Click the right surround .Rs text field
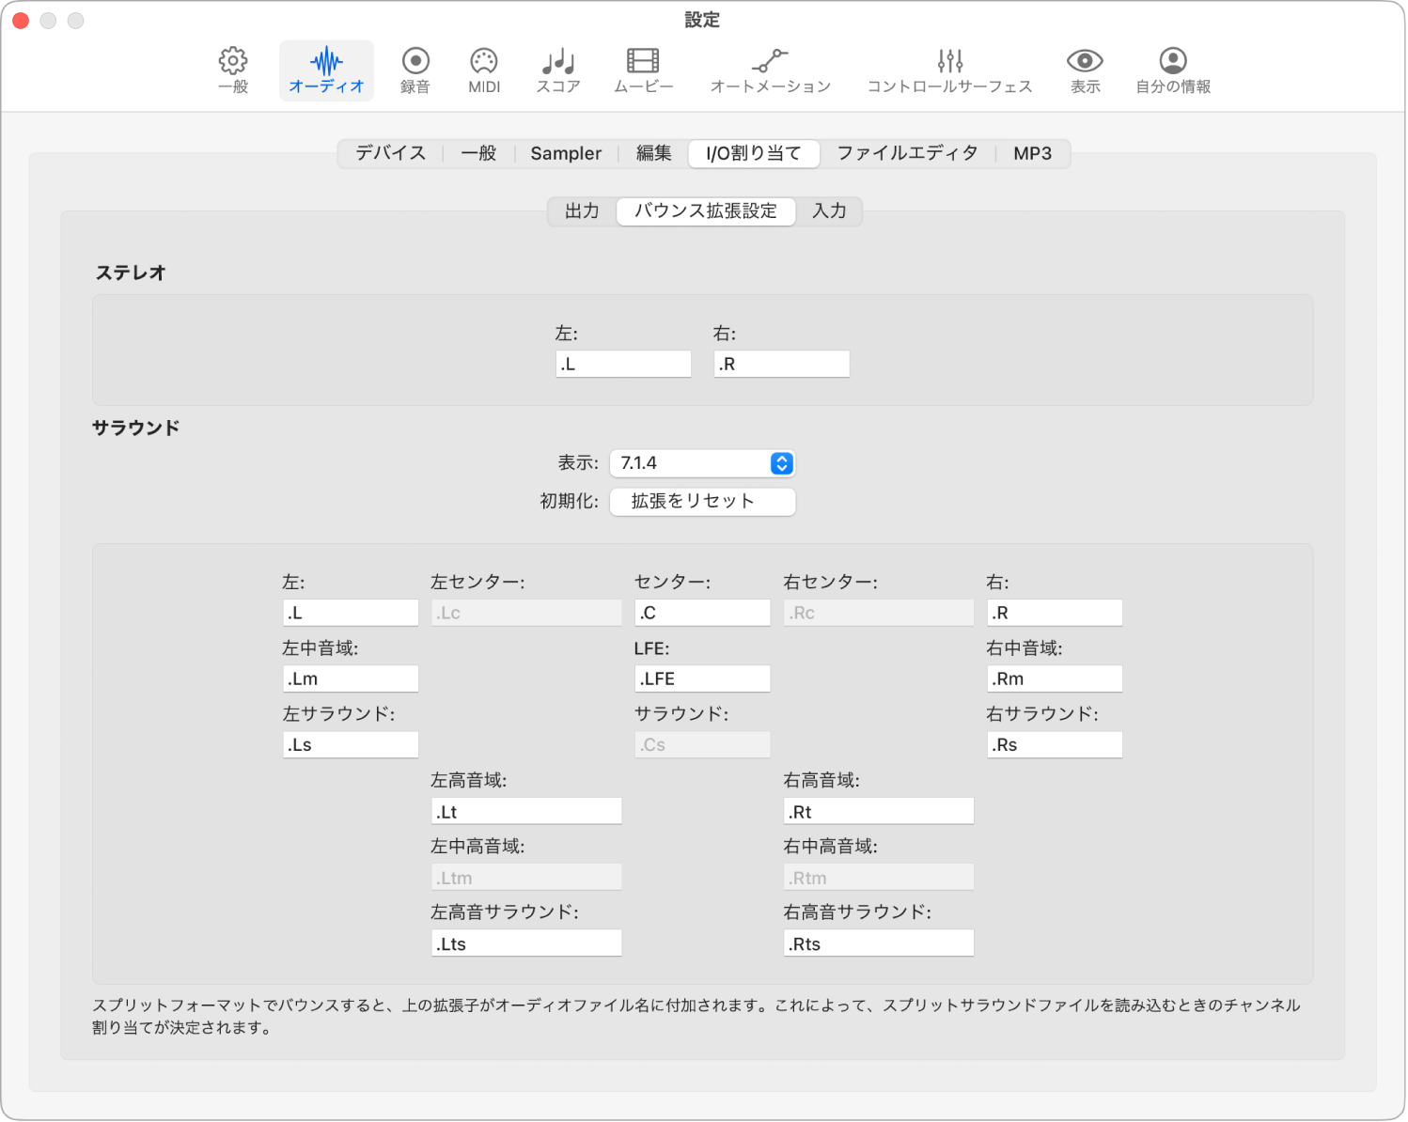Viewport: 1408px width, 1122px height. pyautogui.click(x=1054, y=744)
